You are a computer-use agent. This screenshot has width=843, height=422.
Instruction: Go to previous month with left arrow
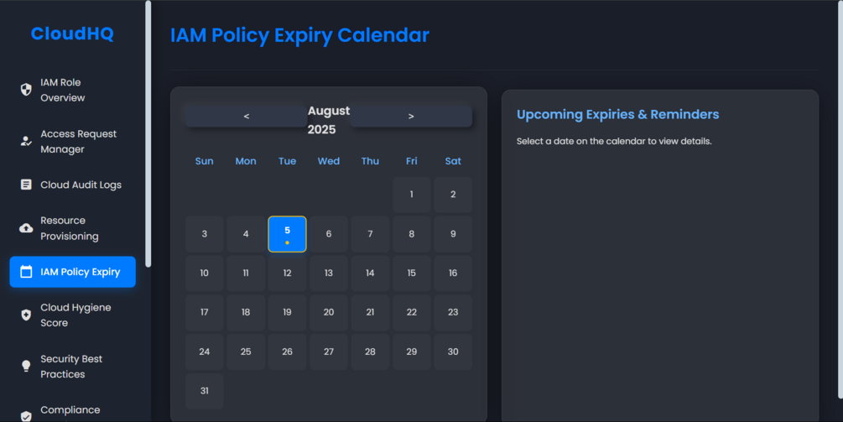tap(246, 117)
